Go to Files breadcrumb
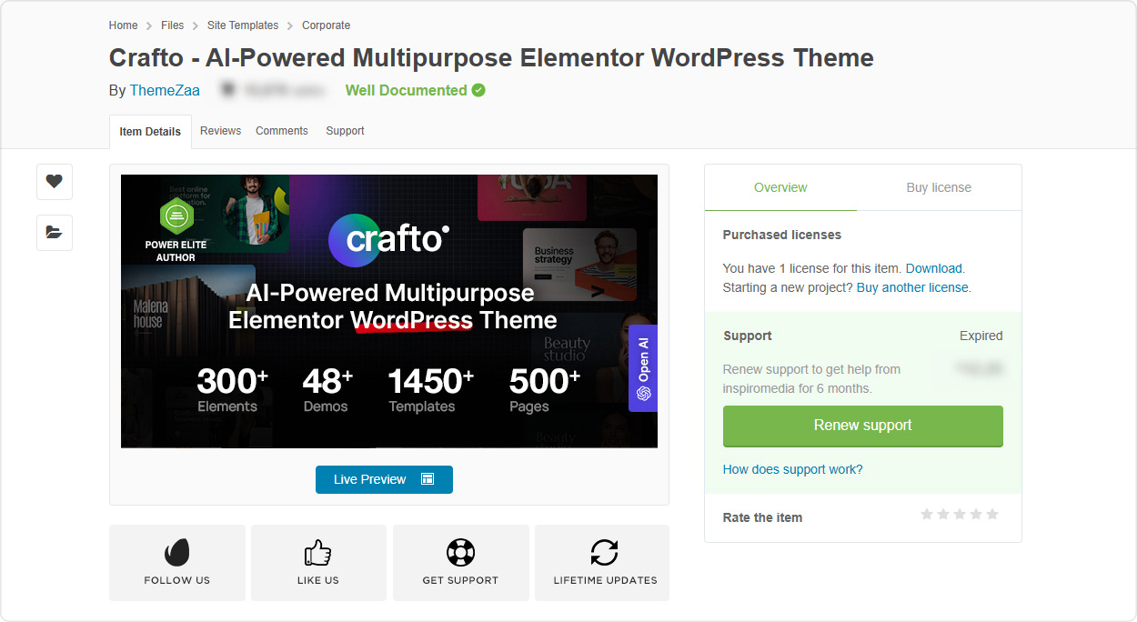1137x622 pixels. pyautogui.click(x=172, y=25)
